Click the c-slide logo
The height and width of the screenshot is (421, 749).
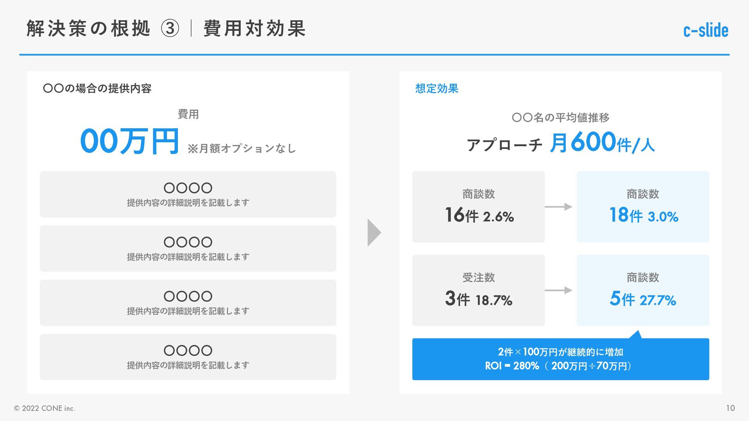(x=706, y=30)
